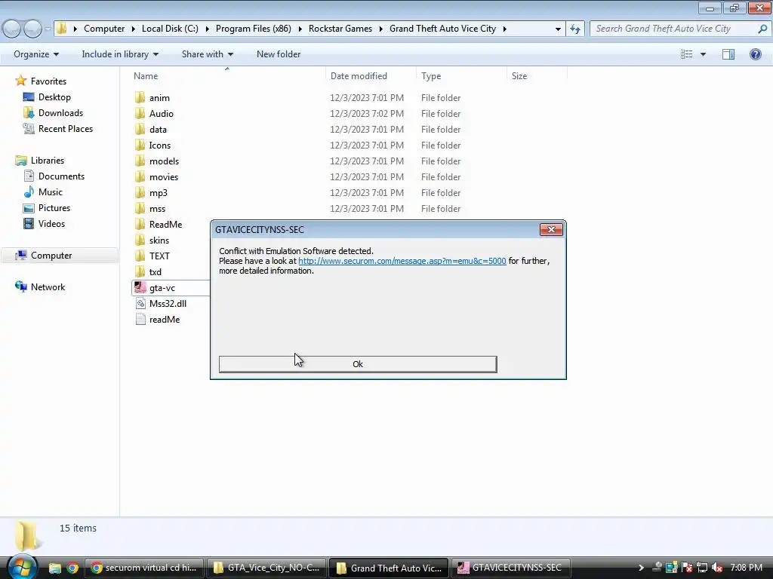Toggle the preview pane icon

coord(728,54)
